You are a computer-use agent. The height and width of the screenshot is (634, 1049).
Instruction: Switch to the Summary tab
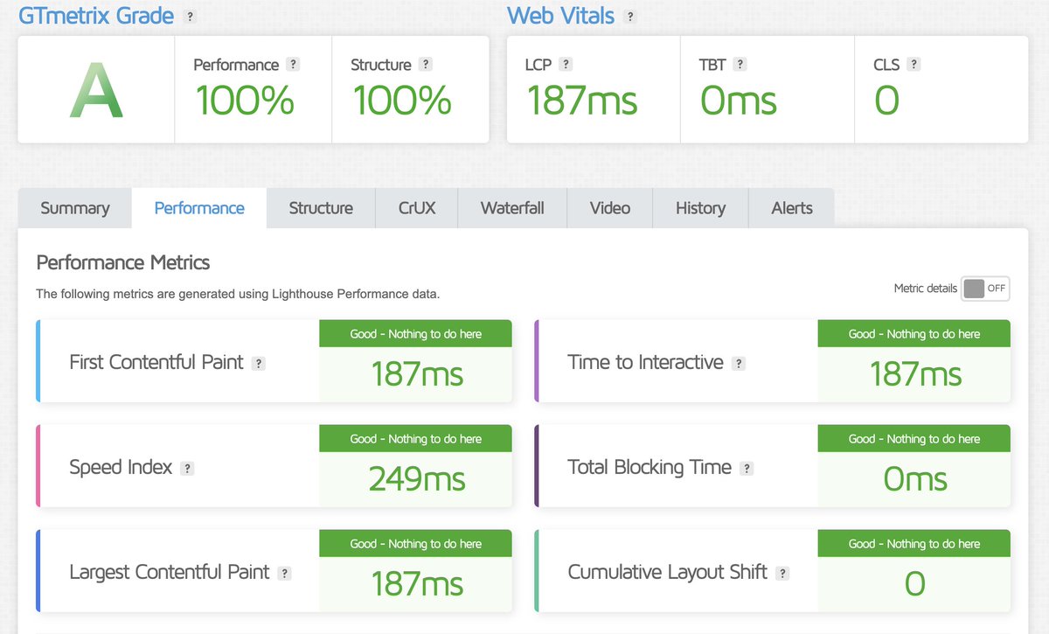coord(75,208)
